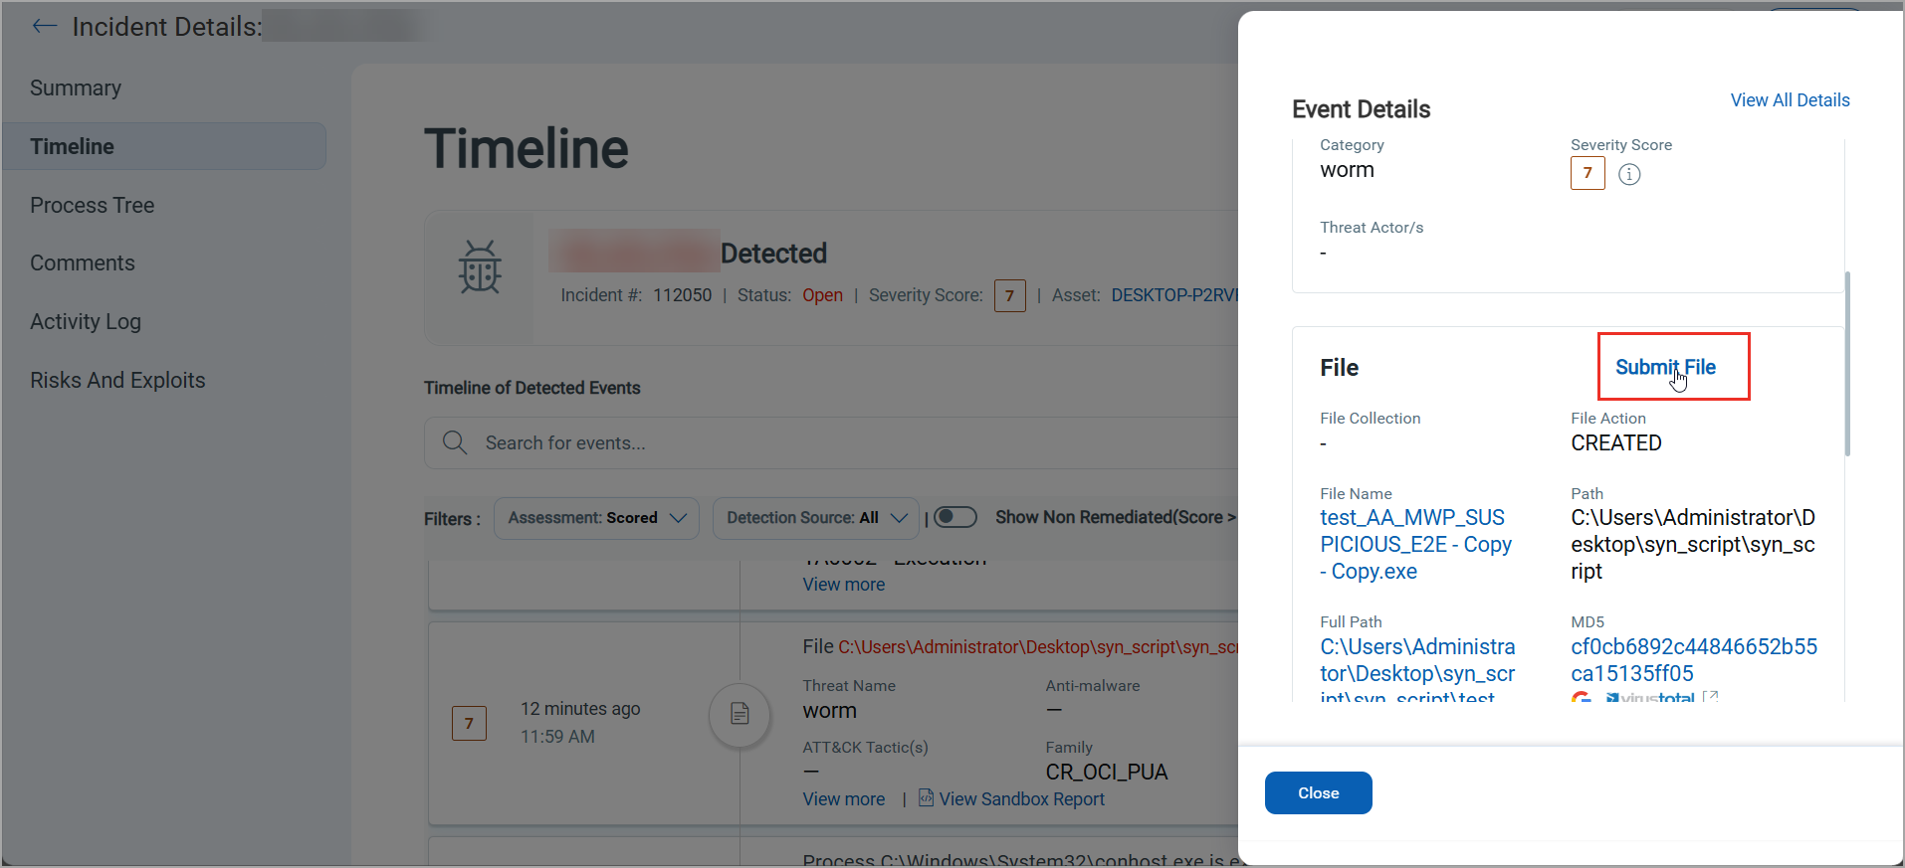
Task: Click the red file path in the timeline event
Action: point(1038,646)
